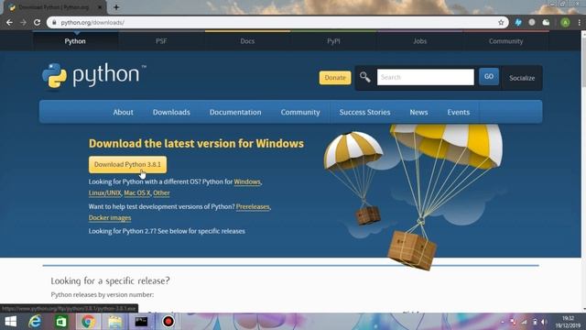Click the Python logo on the site header

93,76
